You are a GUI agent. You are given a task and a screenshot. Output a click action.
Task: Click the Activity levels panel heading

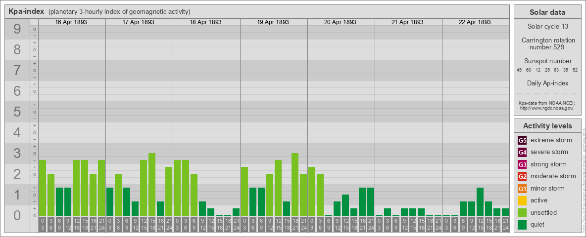pyautogui.click(x=547, y=126)
